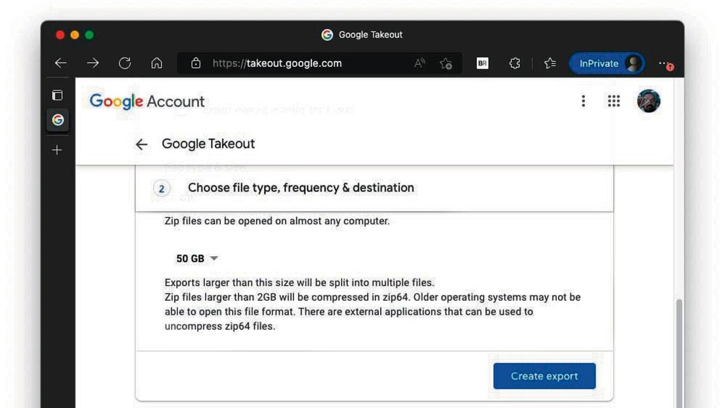
Task: Add this page to favorites star icon
Action: pos(446,63)
